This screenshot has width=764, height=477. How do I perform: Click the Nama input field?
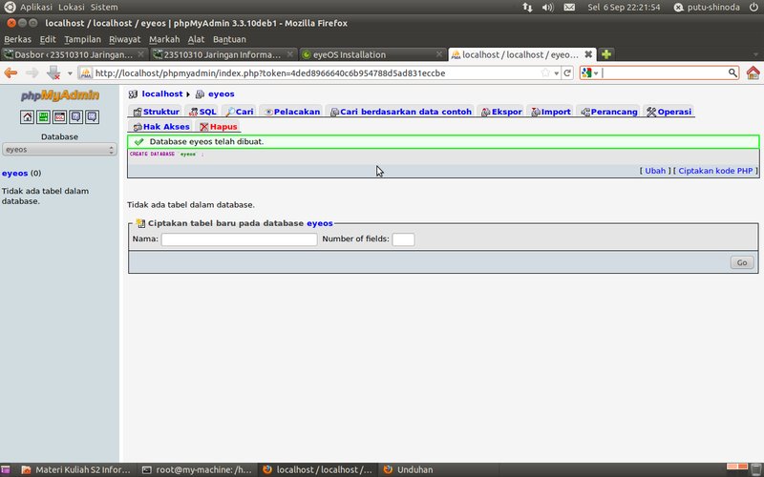tap(240, 239)
